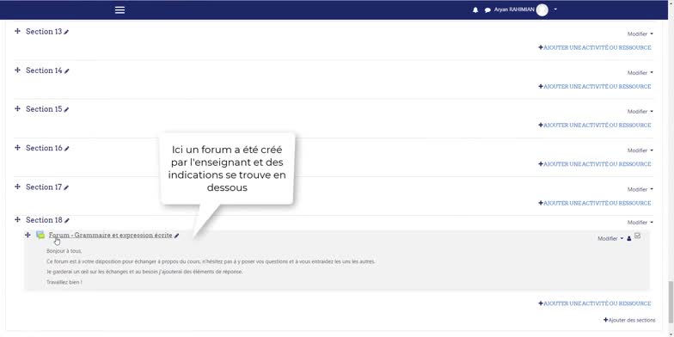Click the user avatar picture
This screenshot has height=337, width=674.
[x=542, y=10]
